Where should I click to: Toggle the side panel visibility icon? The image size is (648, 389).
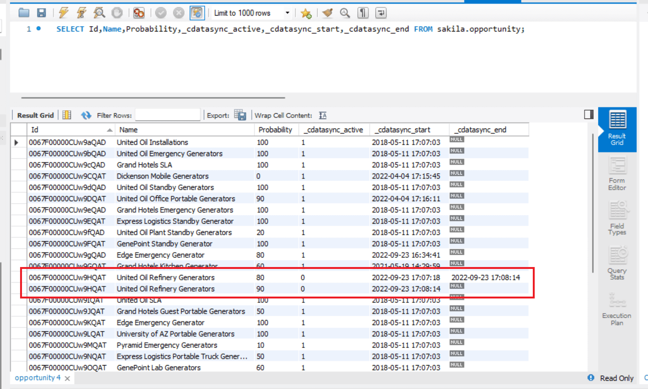pyautogui.click(x=589, y=114)
